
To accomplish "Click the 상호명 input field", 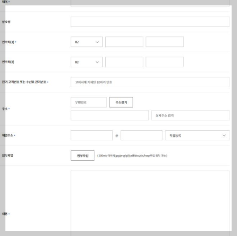I will tap(150, 22).
